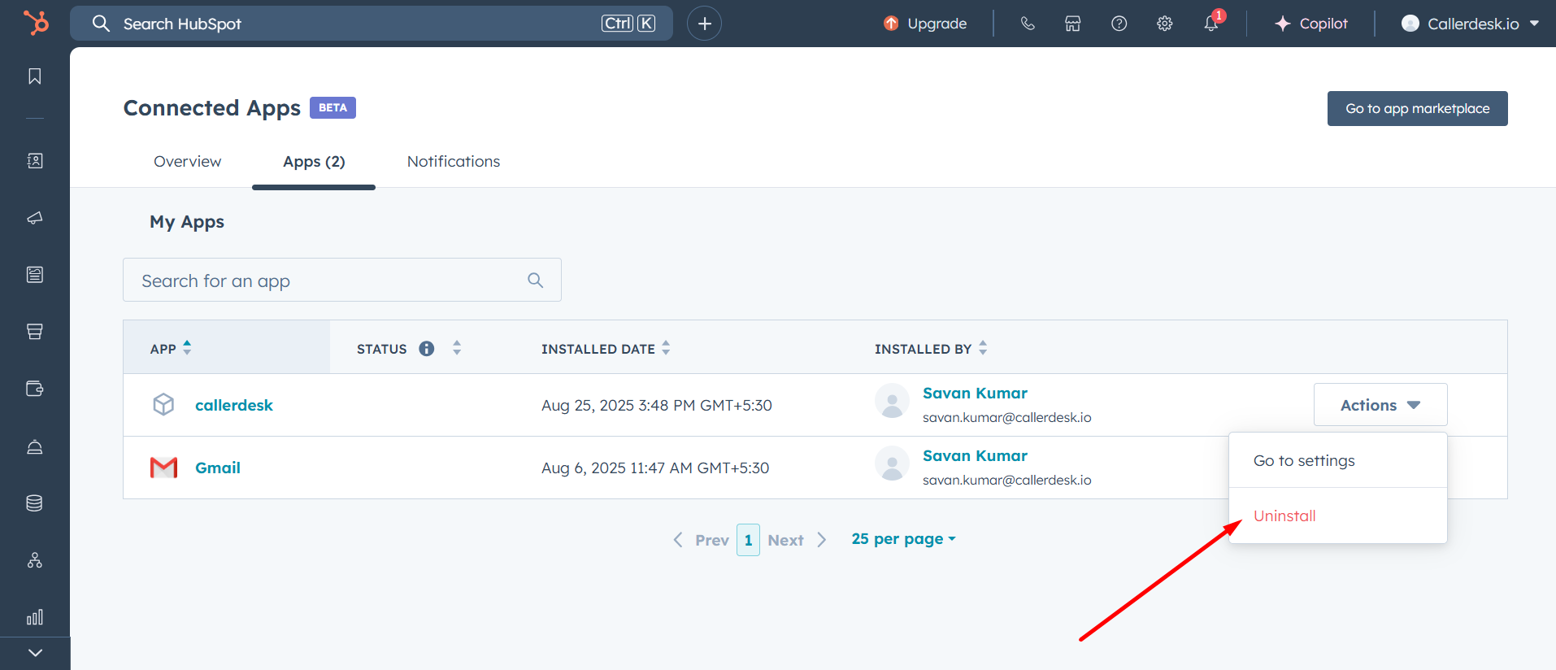Click the My Apps heading

point(187,222)
